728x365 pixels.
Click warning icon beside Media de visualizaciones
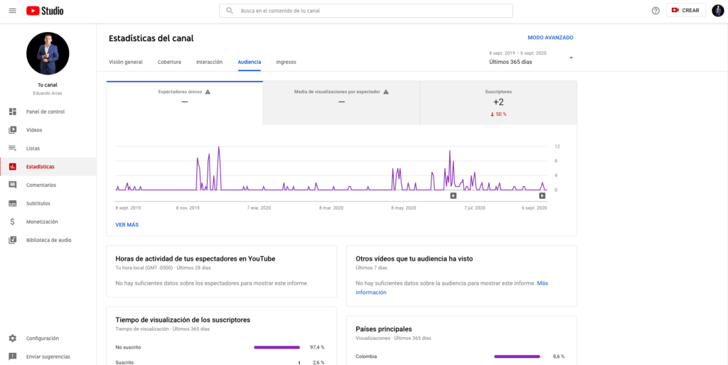(386, 92)
